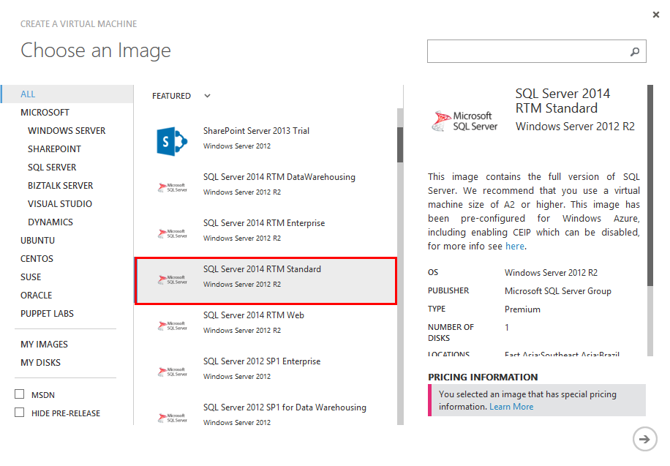Toggle the Hide Pre-Release checkbox
The height and width of the screenshot is (466, 670).
[x=19, y=412]
